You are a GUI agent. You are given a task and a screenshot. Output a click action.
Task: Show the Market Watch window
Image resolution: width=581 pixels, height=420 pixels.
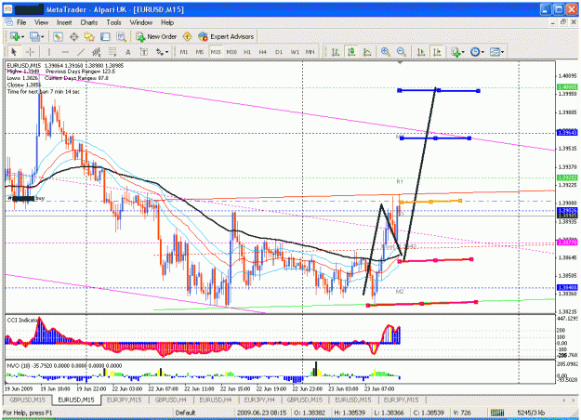(x=58, y=36)
